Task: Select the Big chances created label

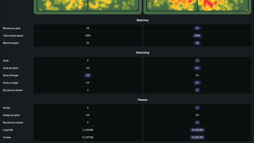Action: pyautogui.click(x=13, y=123)
